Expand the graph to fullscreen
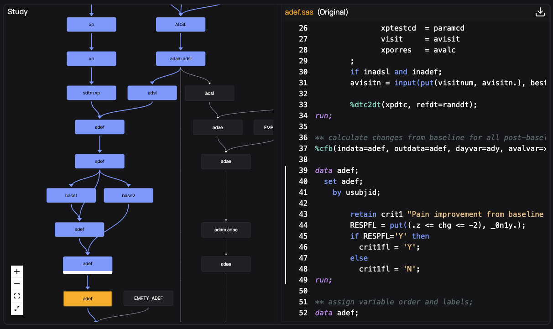The width and height of the screenshot is (553, 329). [x=17, y=308]
